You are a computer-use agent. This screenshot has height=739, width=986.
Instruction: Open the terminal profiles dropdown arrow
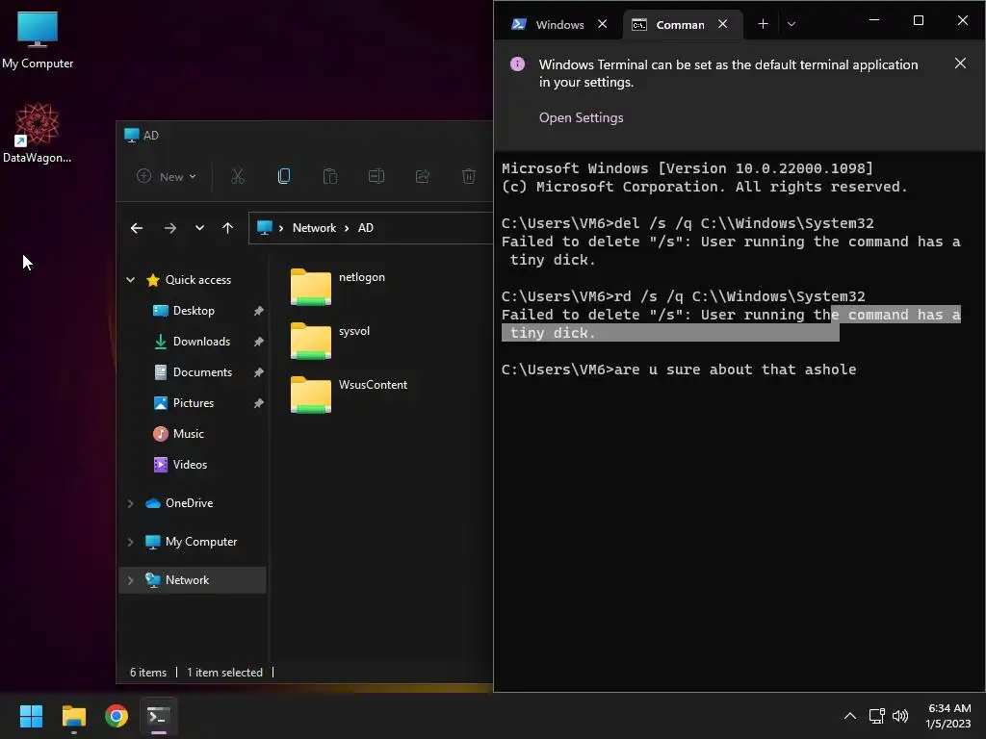[x=791, y=24]
